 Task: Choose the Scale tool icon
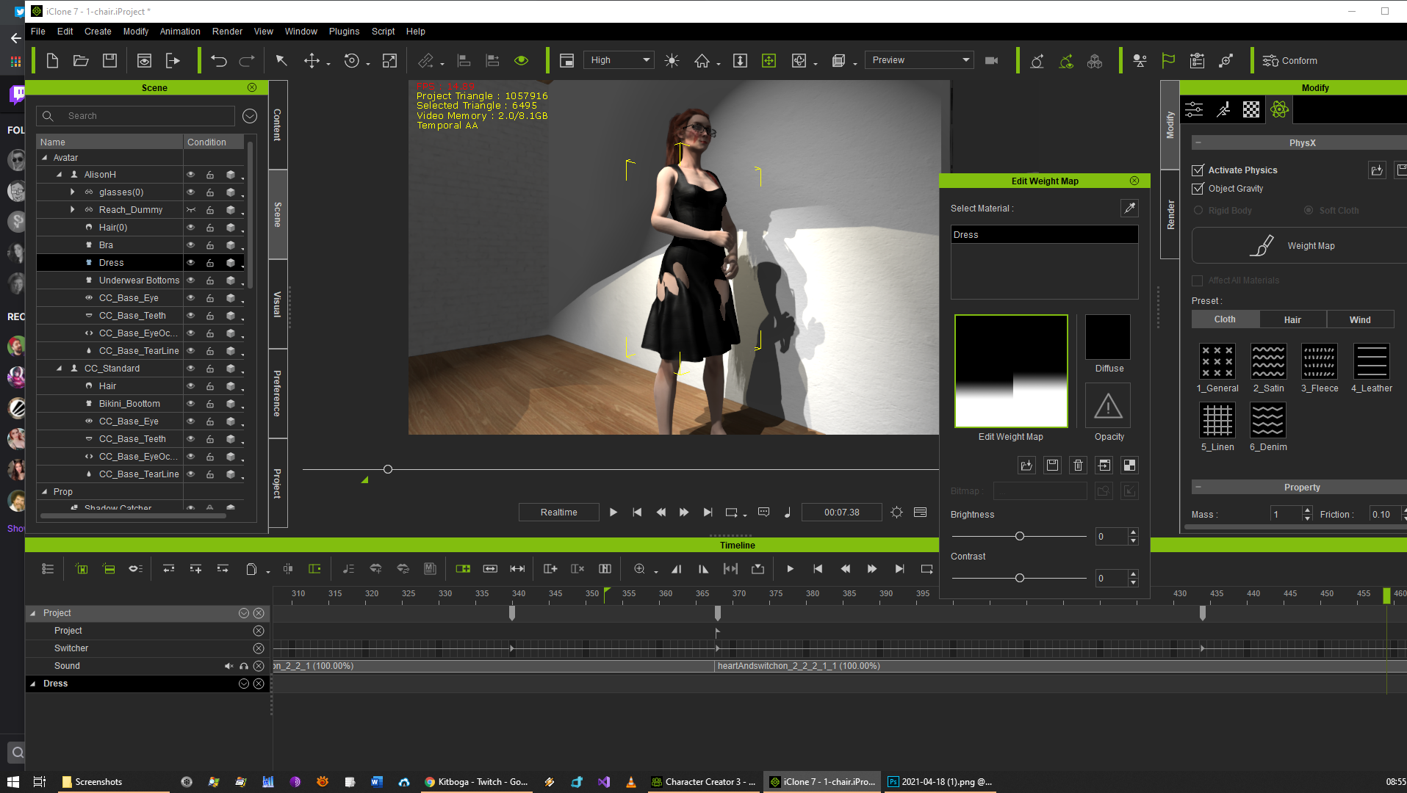(389, 60)
